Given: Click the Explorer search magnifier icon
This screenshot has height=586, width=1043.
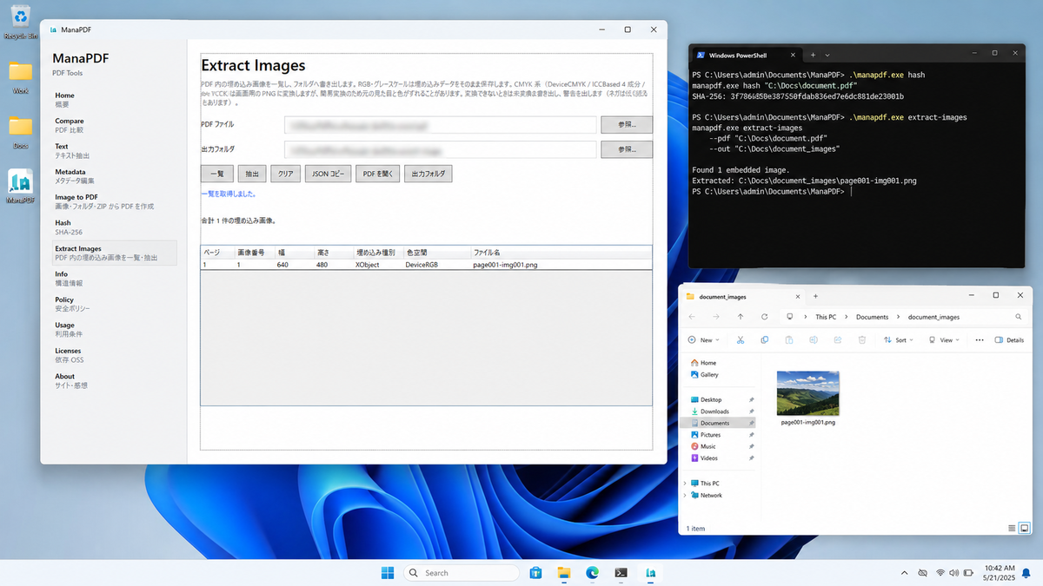Looking at the screenshot, I should tap(1018, 317).
